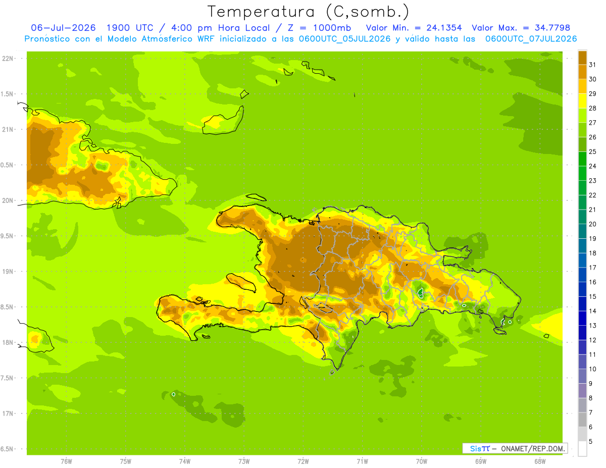Click the valid-until time "0600UTC_07JUL2026"
The width and height of the screenshot is (606, 468).
coord(531,39)
